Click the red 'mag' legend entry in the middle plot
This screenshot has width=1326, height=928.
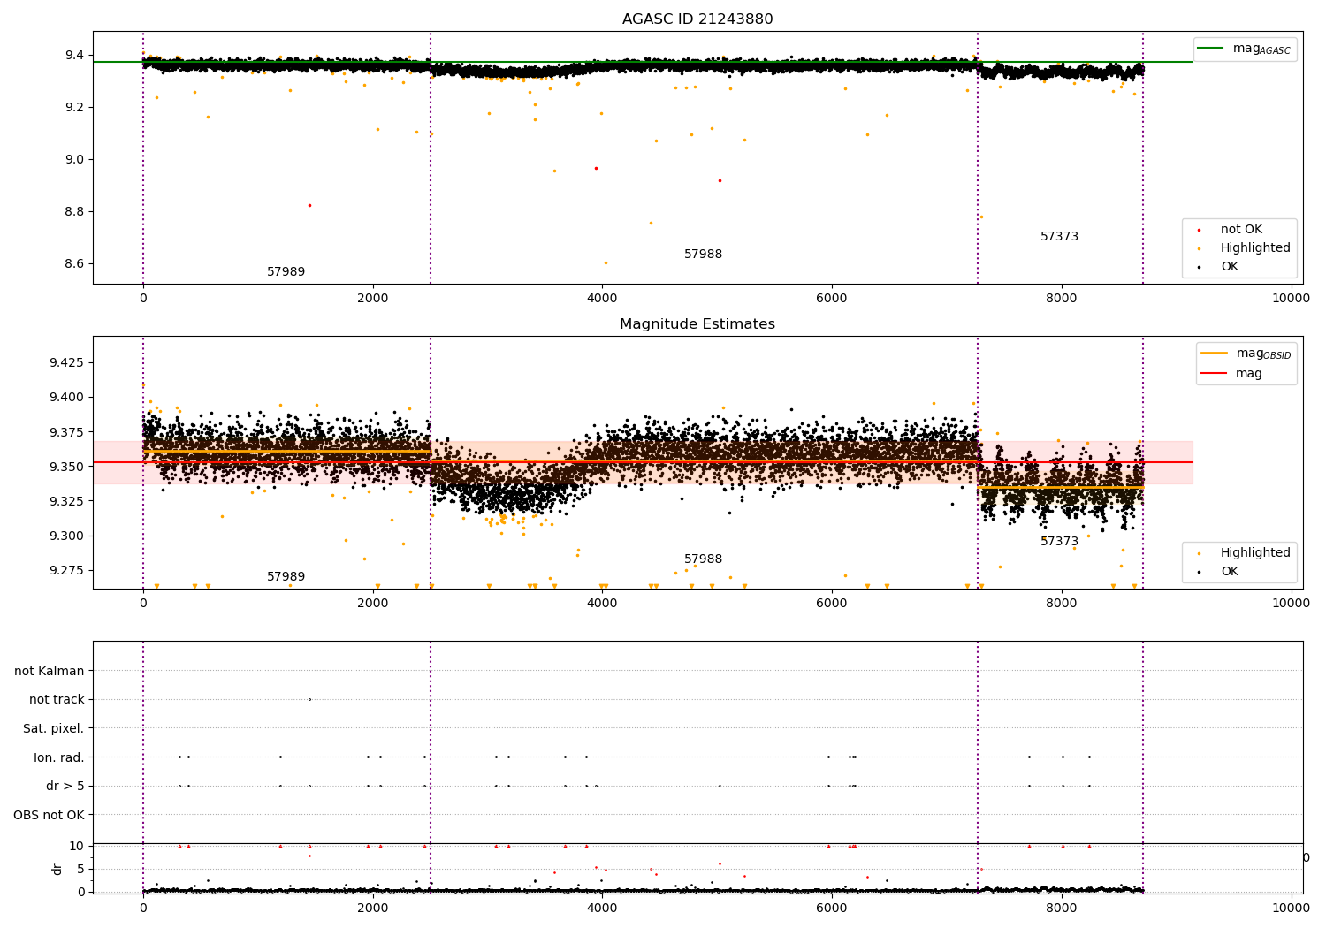(1232, 374)
